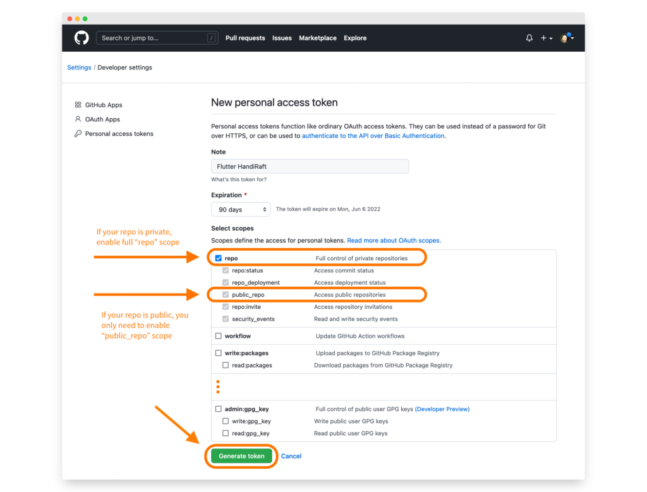Click the plus icon to create new
Screen dimensions: 647x492
tap(543, 38)
